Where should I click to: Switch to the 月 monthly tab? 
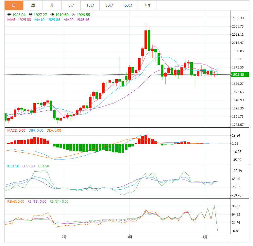click(x=52, y=5)
